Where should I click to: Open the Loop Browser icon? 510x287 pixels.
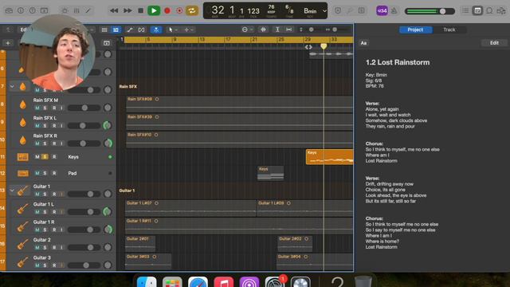click(489, 10)
